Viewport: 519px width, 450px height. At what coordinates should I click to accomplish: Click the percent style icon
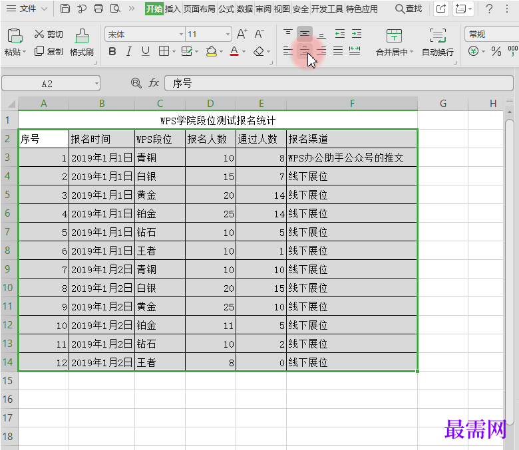pyautogui.click(x=496, y=51)
